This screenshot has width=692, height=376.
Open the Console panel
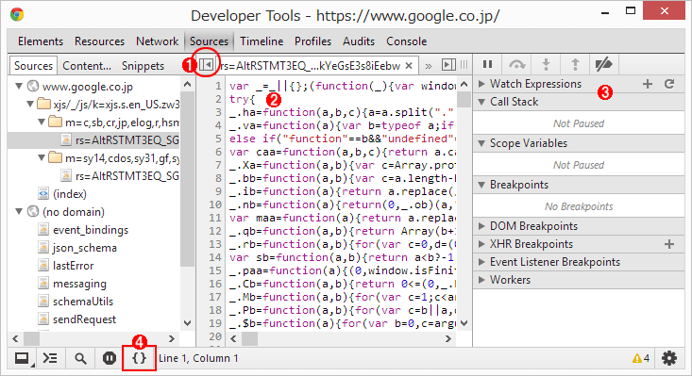(x=407, y=41)
